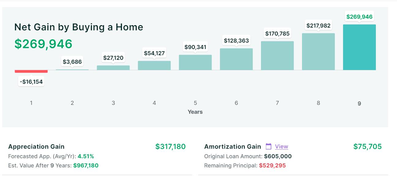This screenshot has width=397, height=176.
Task: Select year 9 on the axis
Action: (x=359, y=104)
